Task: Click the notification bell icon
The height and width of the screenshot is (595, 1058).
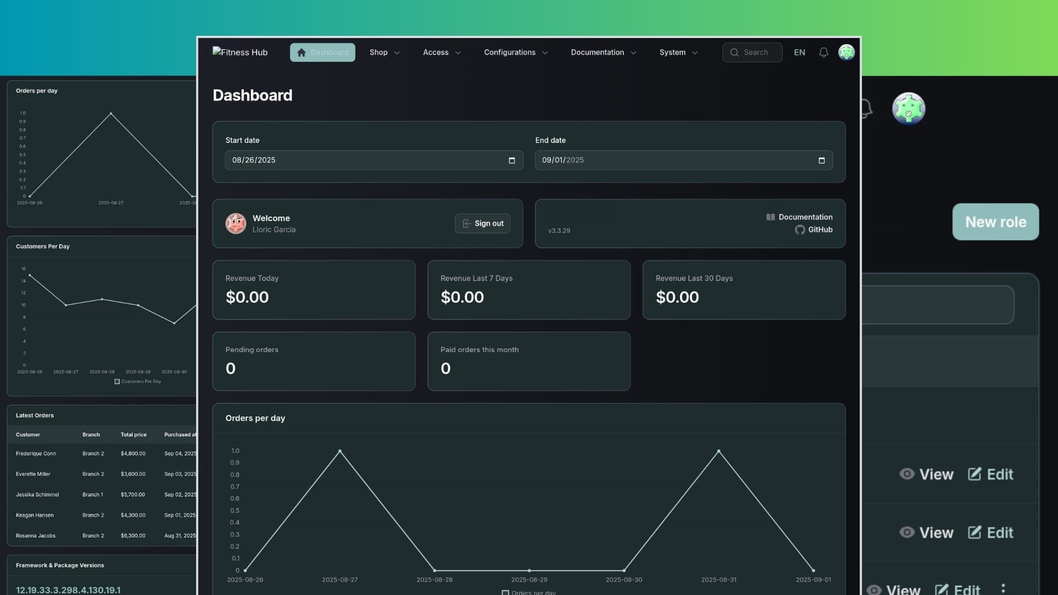Action: [x=823, y=52]
